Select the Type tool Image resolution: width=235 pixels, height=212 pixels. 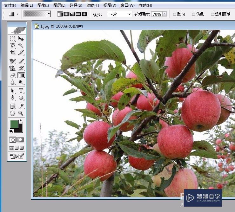[x=21, y=91]
